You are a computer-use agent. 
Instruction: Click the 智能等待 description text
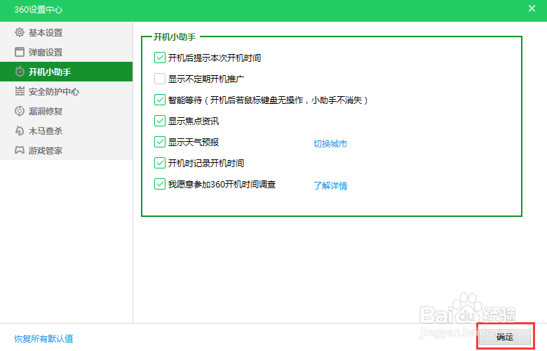coord(269,100)
